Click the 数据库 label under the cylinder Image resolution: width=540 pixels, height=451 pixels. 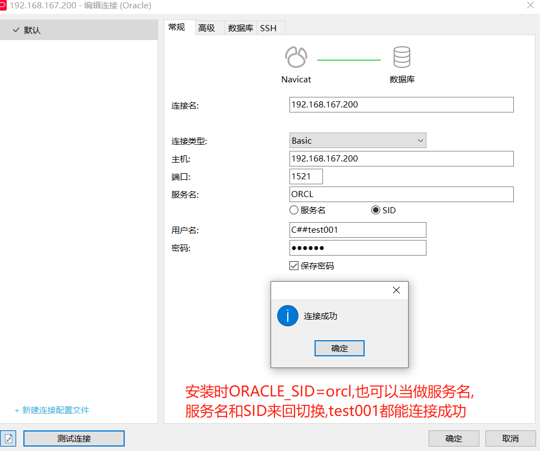pos(402,80)
